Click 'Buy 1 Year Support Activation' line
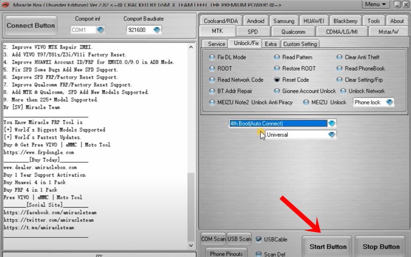 coord(44,175)
